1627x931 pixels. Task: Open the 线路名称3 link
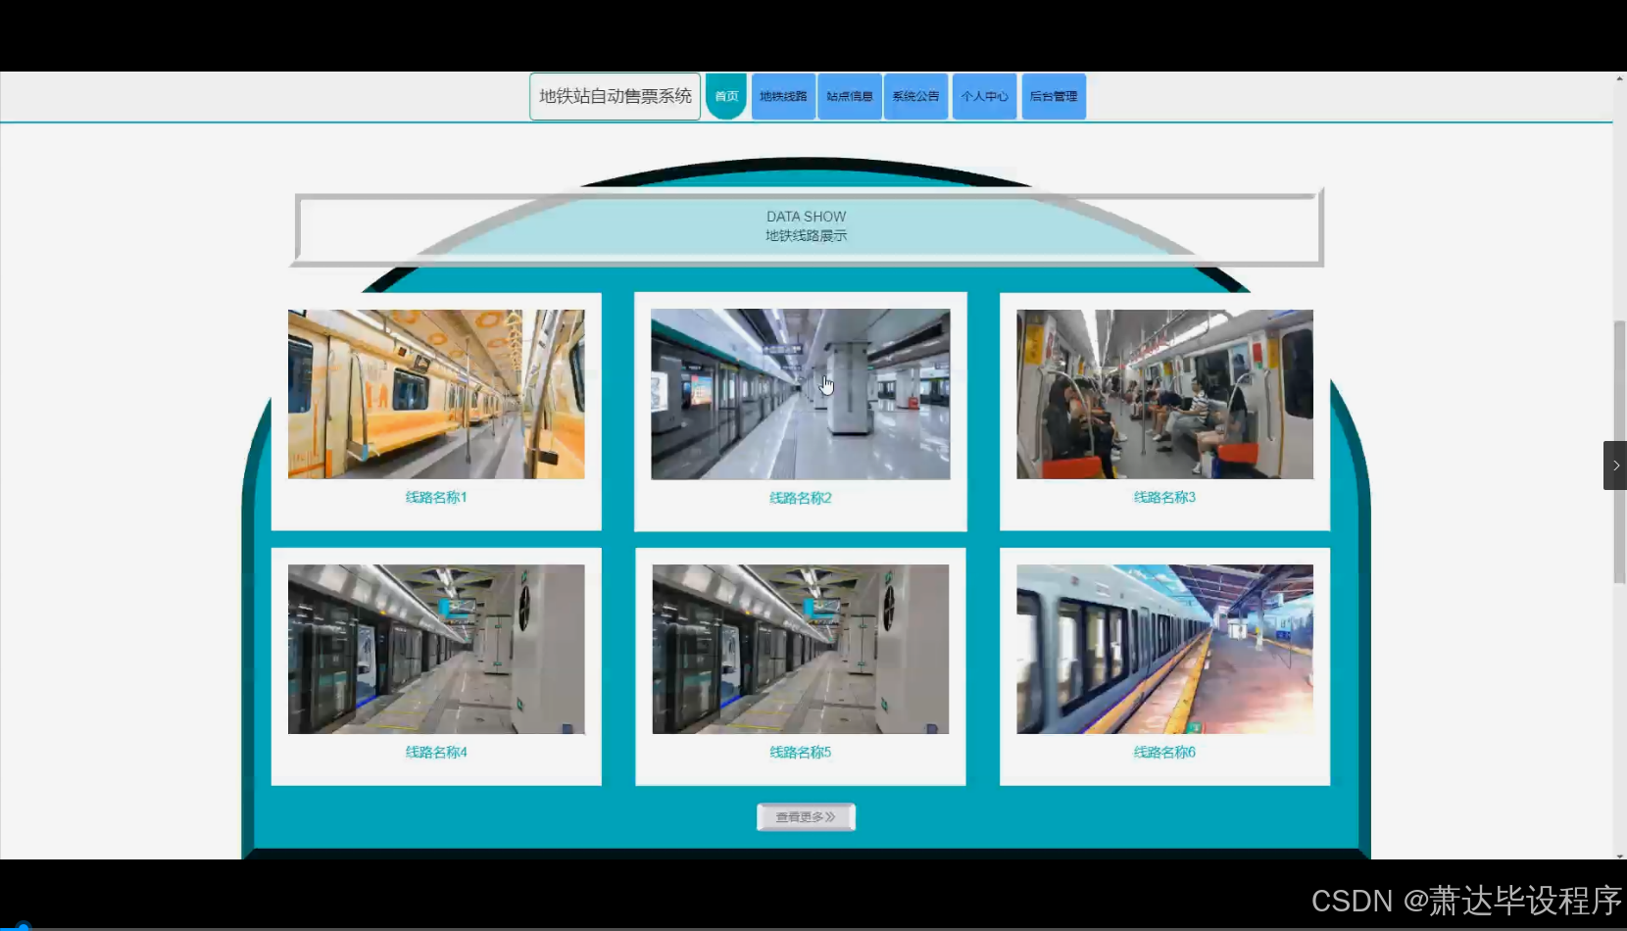pyautogui.click(x=1164, y=497)
